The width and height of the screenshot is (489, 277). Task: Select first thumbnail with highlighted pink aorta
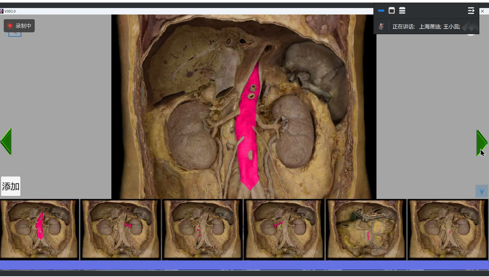pos(39,229)
